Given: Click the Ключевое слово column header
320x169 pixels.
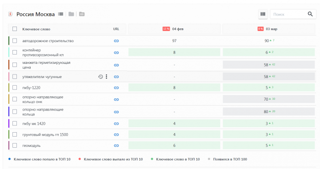Looking at the screenshot, I should pyautogui.click(x=36, y=29).
